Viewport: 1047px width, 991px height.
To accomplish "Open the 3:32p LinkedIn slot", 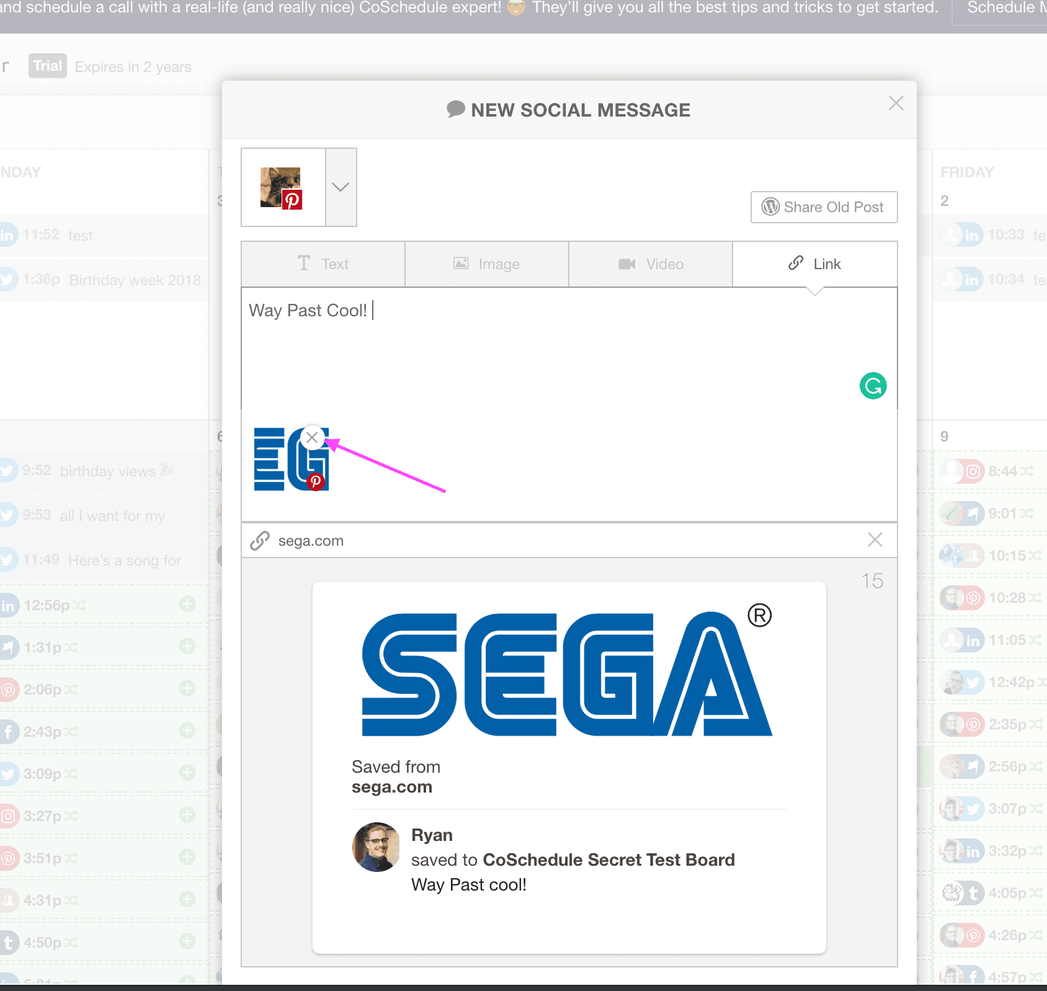I will (990, 851).
